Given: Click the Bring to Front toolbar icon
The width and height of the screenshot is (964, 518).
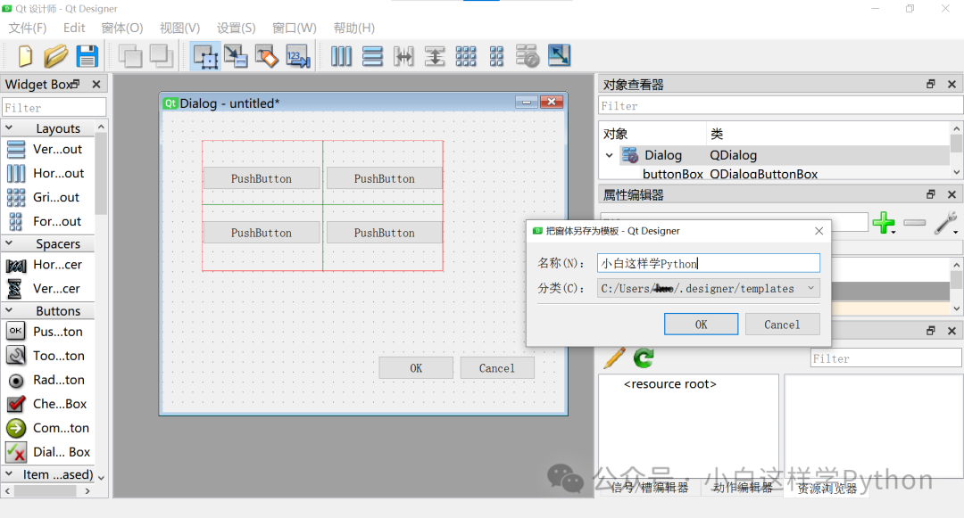Looking at the screenshot, I should pyautogui.click(x=161, y=56).
